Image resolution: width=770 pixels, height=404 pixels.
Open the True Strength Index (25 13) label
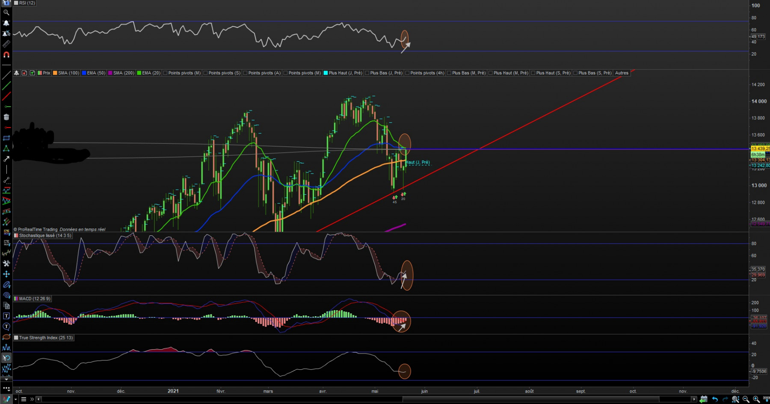[43, 338]
